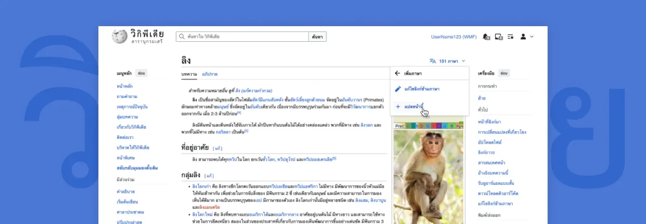
Task: Click แก้ link beside ที่อยู่อาศัย heading
Action: (x=217, y=148)
